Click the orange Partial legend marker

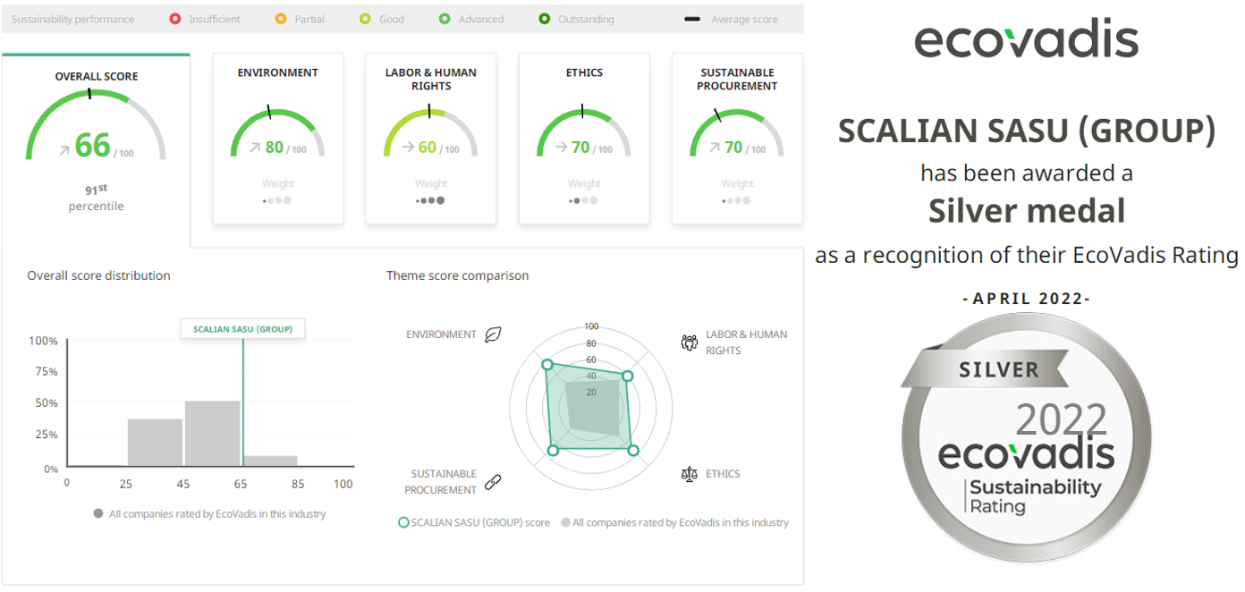pyautogui.click(x=281, y=19)
